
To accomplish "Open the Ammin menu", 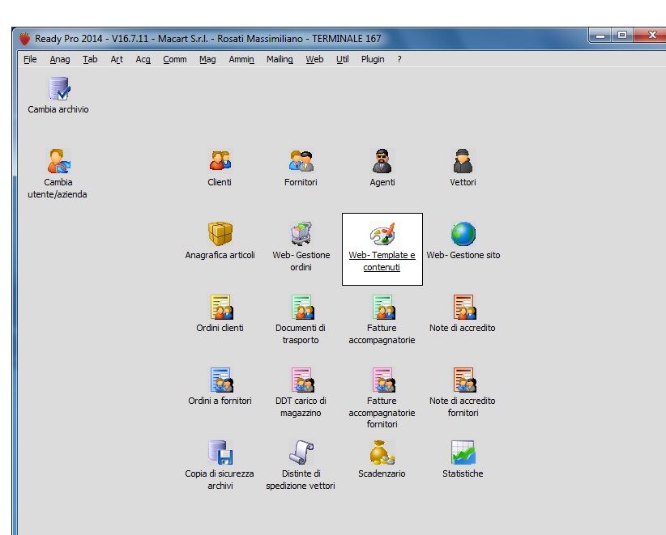I will [x=241, y=59].
